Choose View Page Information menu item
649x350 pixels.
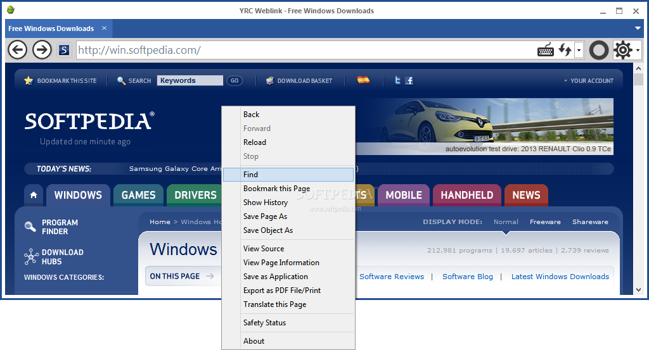pyautogui.click(x=288, y=263)
